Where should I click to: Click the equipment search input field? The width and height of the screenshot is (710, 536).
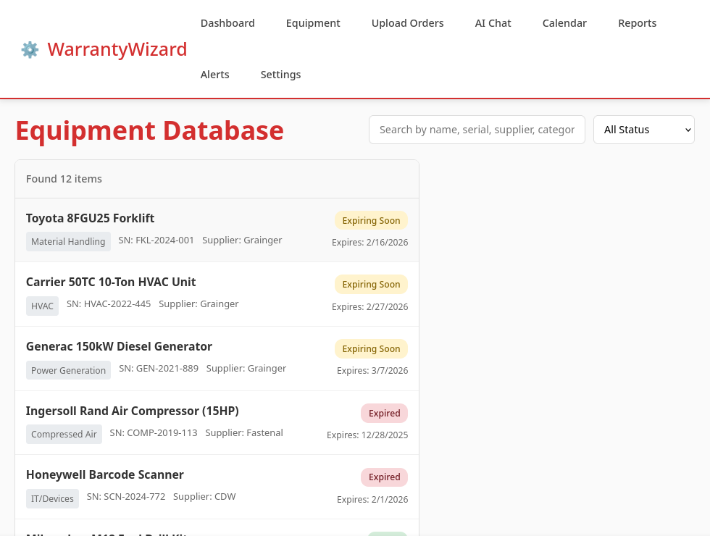(x=477, y=130)
